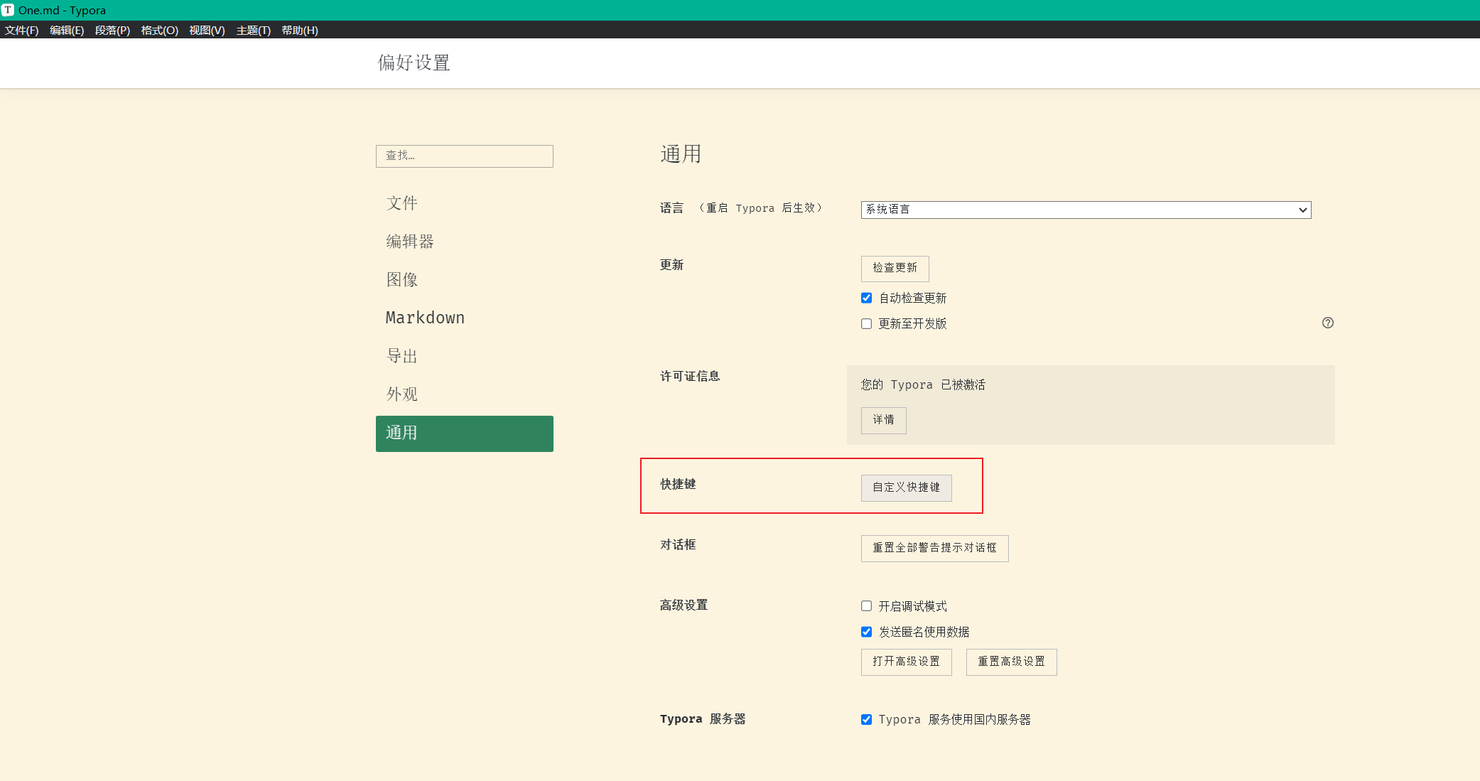Click the help question mark icon
This screenshot has width=1480, height=781.
(1327, 323)
